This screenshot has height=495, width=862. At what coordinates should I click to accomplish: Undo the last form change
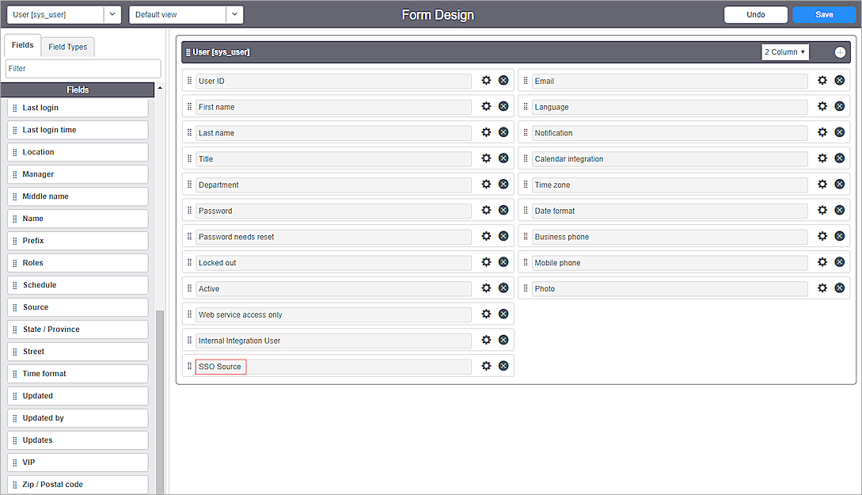[x=755, y=14]
